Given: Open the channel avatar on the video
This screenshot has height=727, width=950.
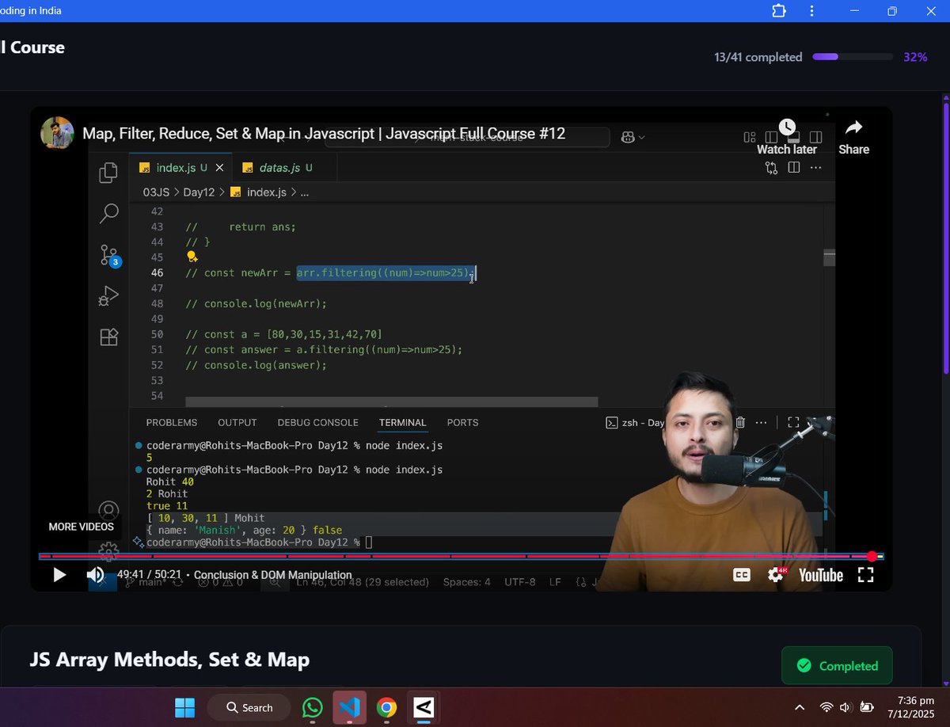Looking at the screenshot, I should tap(57, 133).
